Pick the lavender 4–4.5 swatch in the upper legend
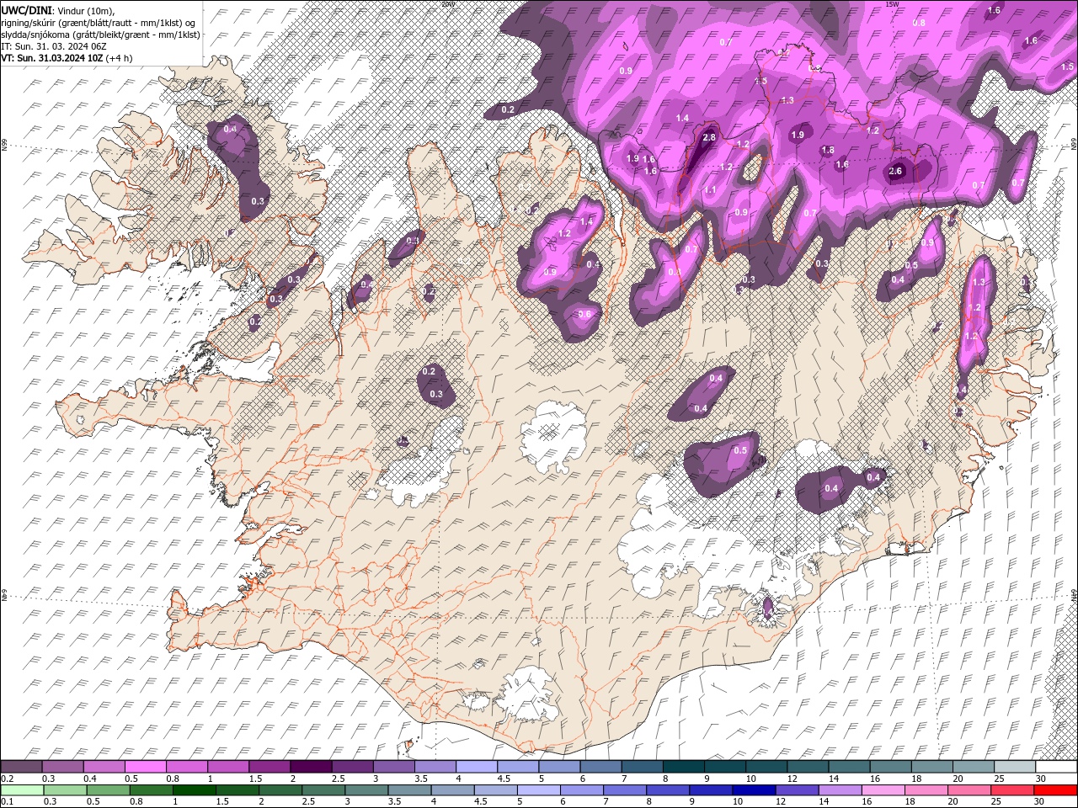 475,767
